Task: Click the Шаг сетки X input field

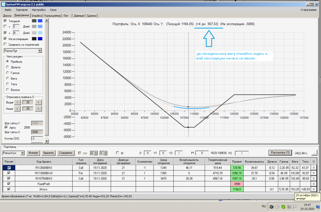Action: (37, 132)
